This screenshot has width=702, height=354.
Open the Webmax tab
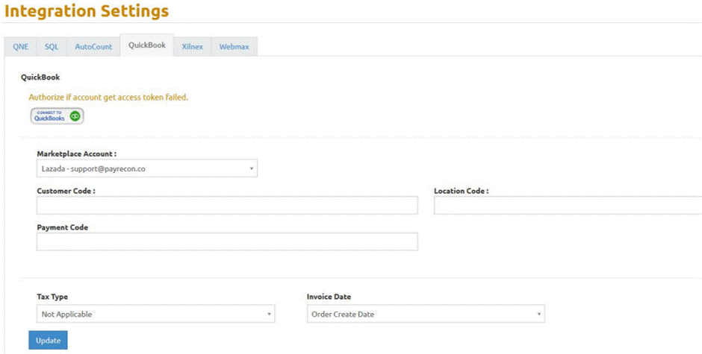pyautogui.click(x=234, y=46)
